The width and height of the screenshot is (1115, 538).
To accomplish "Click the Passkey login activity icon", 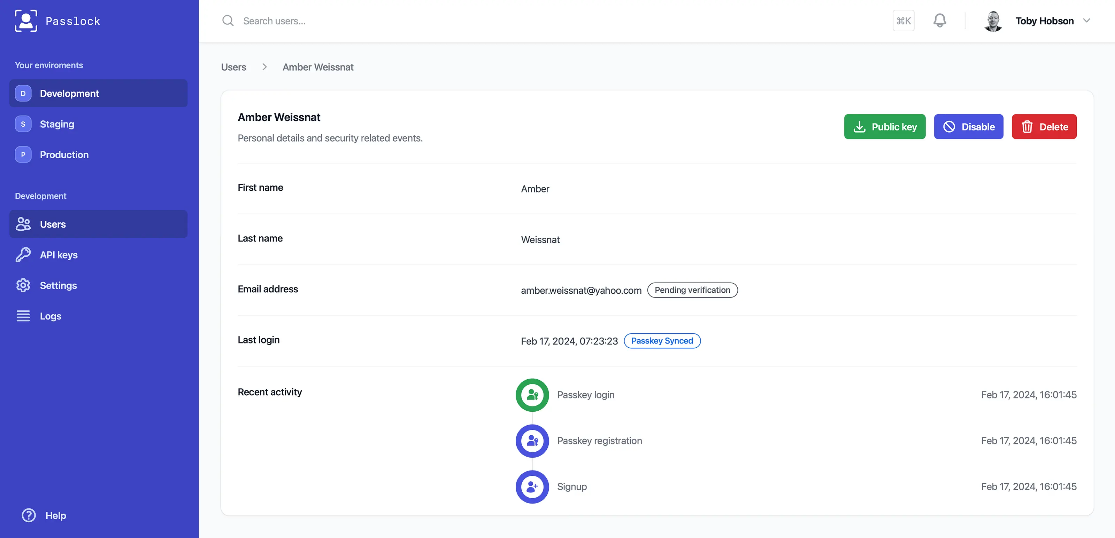I will (532, 395).
